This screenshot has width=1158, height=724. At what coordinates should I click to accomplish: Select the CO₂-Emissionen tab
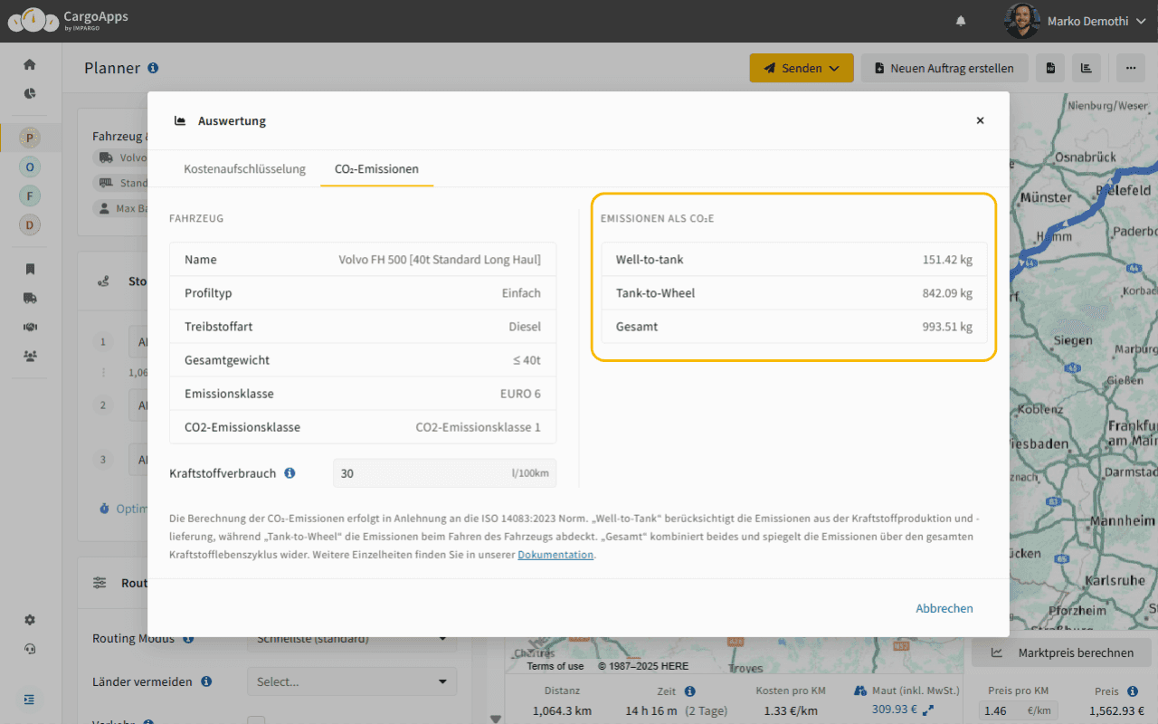pos(376,169)
